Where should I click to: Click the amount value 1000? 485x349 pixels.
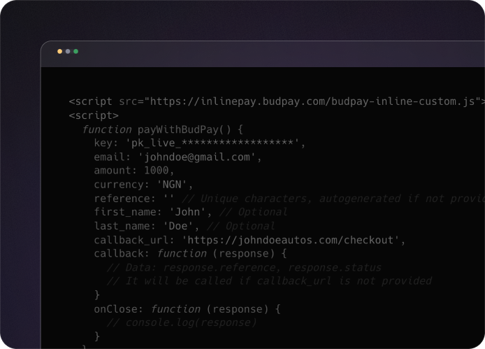[157, 171]
